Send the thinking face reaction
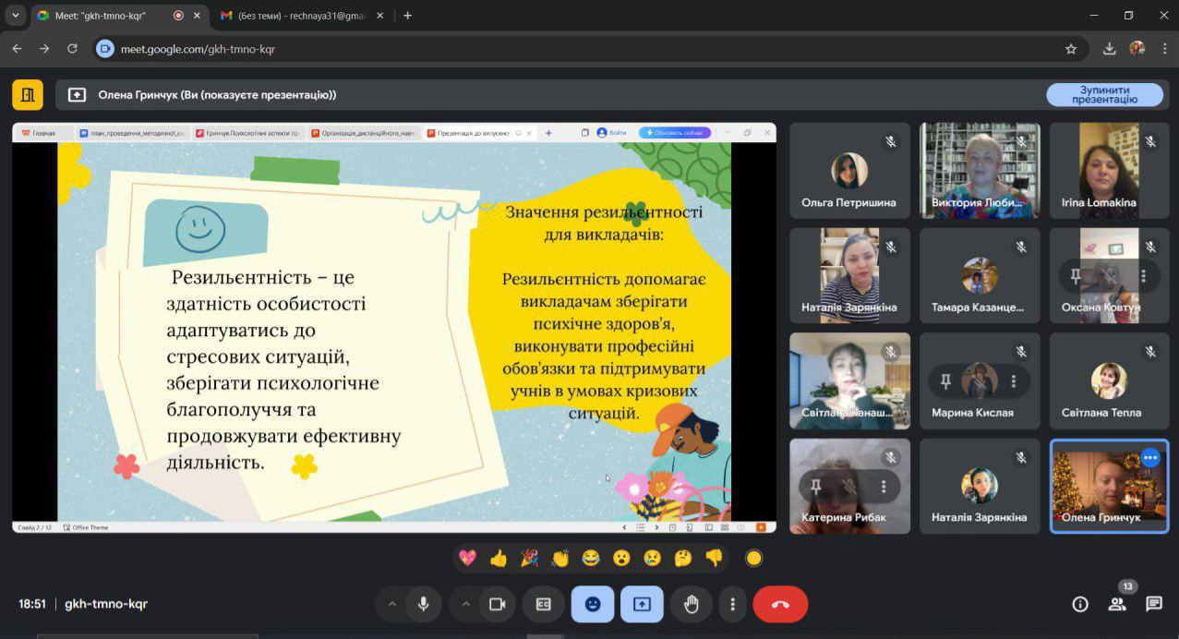 point(683,558)
